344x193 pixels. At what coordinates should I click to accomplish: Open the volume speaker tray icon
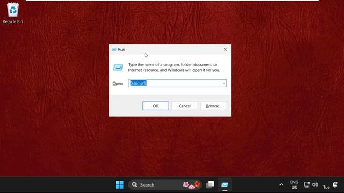pos(315,185)
